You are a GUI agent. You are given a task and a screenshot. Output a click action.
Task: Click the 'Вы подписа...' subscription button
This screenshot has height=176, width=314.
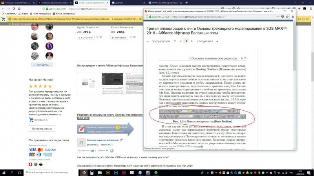click(x=42, y=65)
